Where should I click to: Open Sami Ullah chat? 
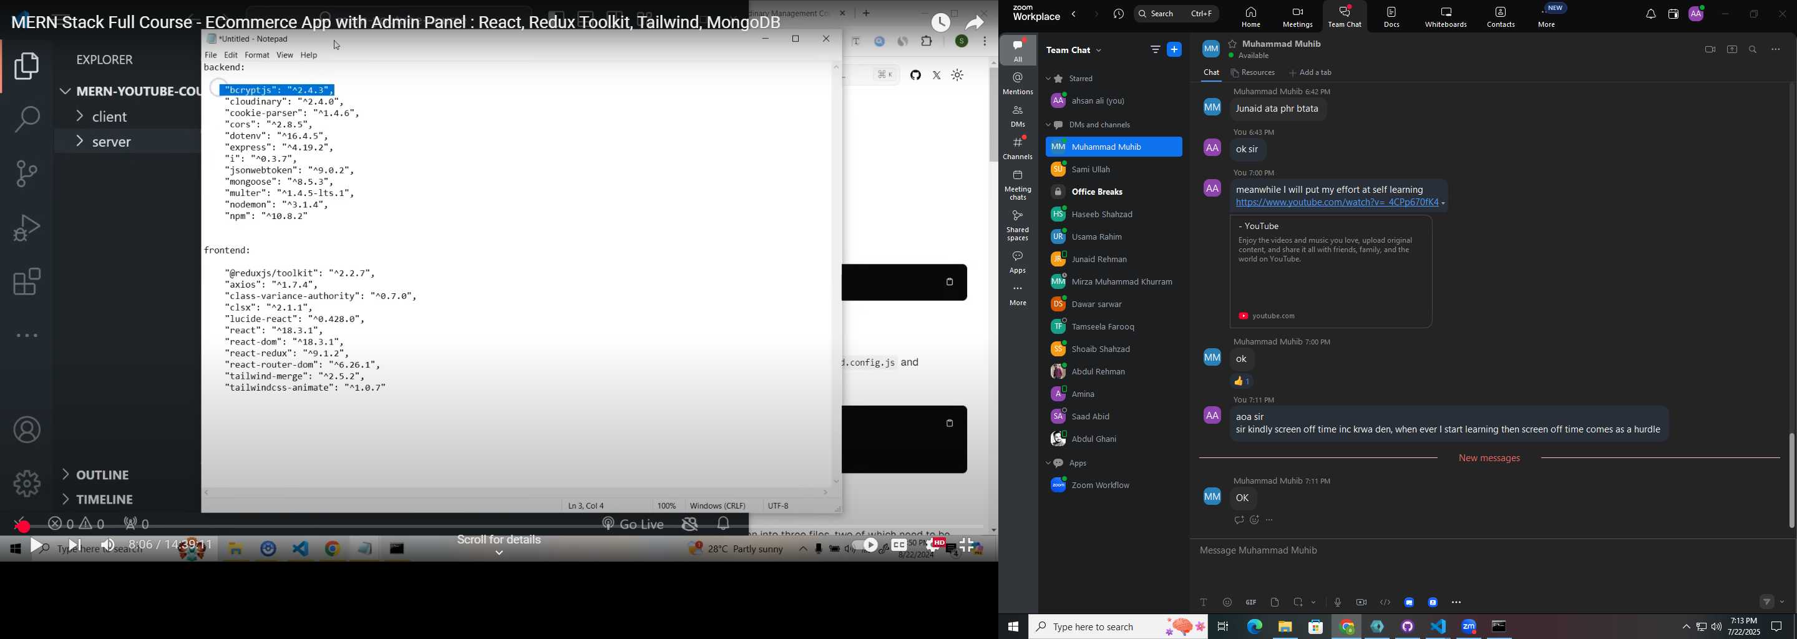1113,170
